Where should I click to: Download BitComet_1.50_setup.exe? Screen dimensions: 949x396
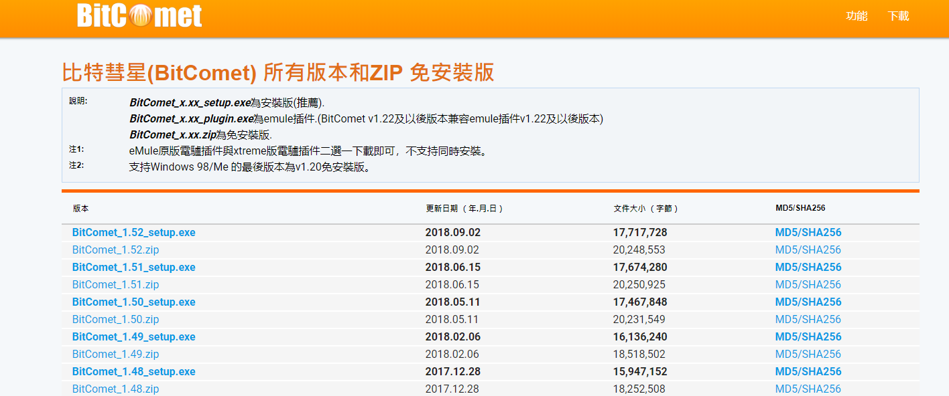pos(134,302)
